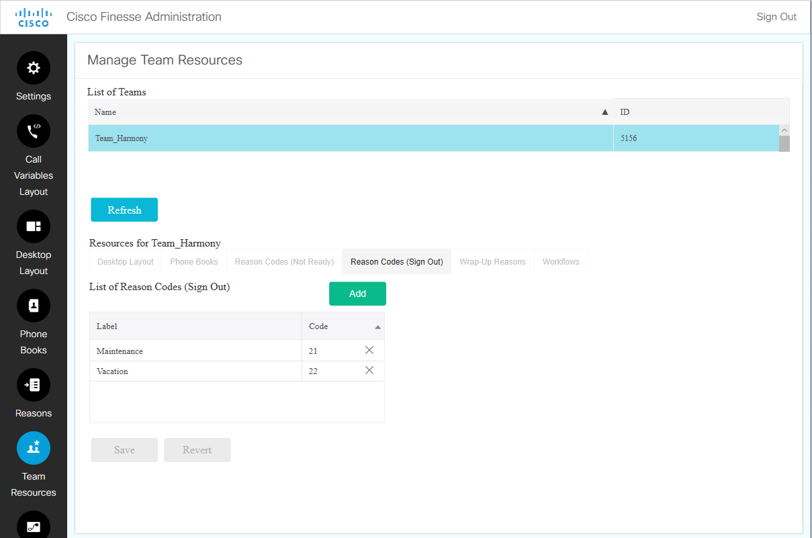Click the ID column header
This screenshot has width=812, height=538.
(x=701, y=112)
